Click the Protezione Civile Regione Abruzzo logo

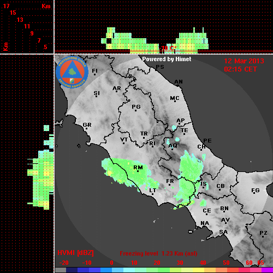[x=72, y=73]
